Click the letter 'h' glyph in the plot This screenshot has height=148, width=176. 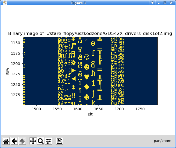pos(93,73)
